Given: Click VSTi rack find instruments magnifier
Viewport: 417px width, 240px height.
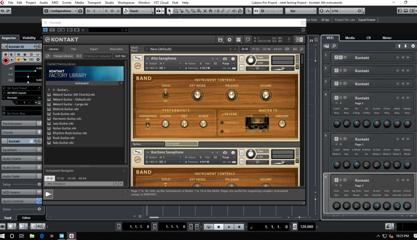Looking at the screenshot, I should pyautogui.click(x=334, y=46).
